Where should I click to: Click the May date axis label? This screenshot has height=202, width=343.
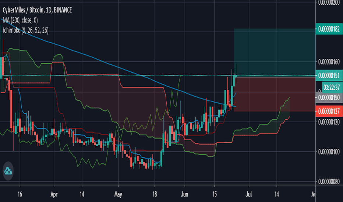pos(118,194)
